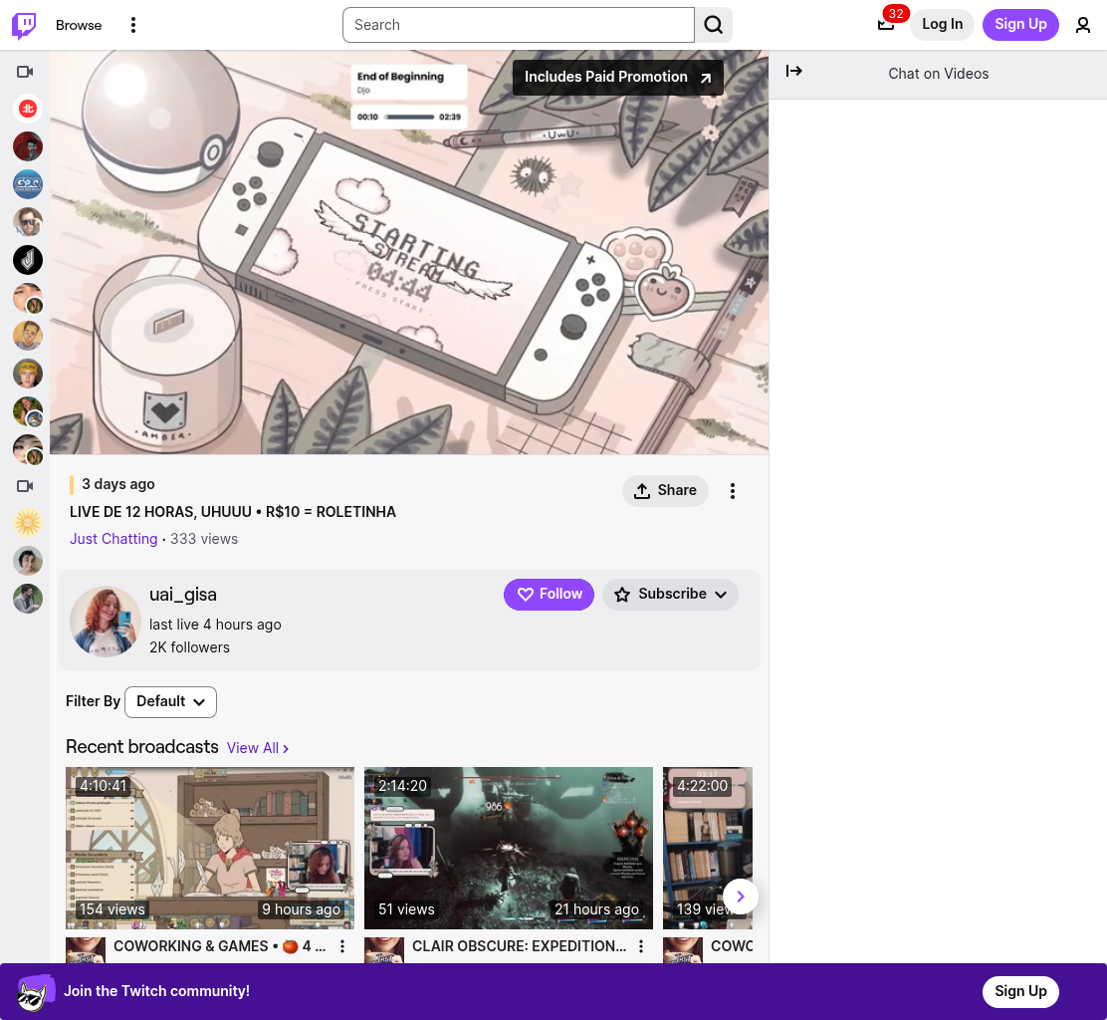Viewport: 1107px width, 1020px height.
Task: Open the Twitch home logo
Action: (x=24, y=25)
